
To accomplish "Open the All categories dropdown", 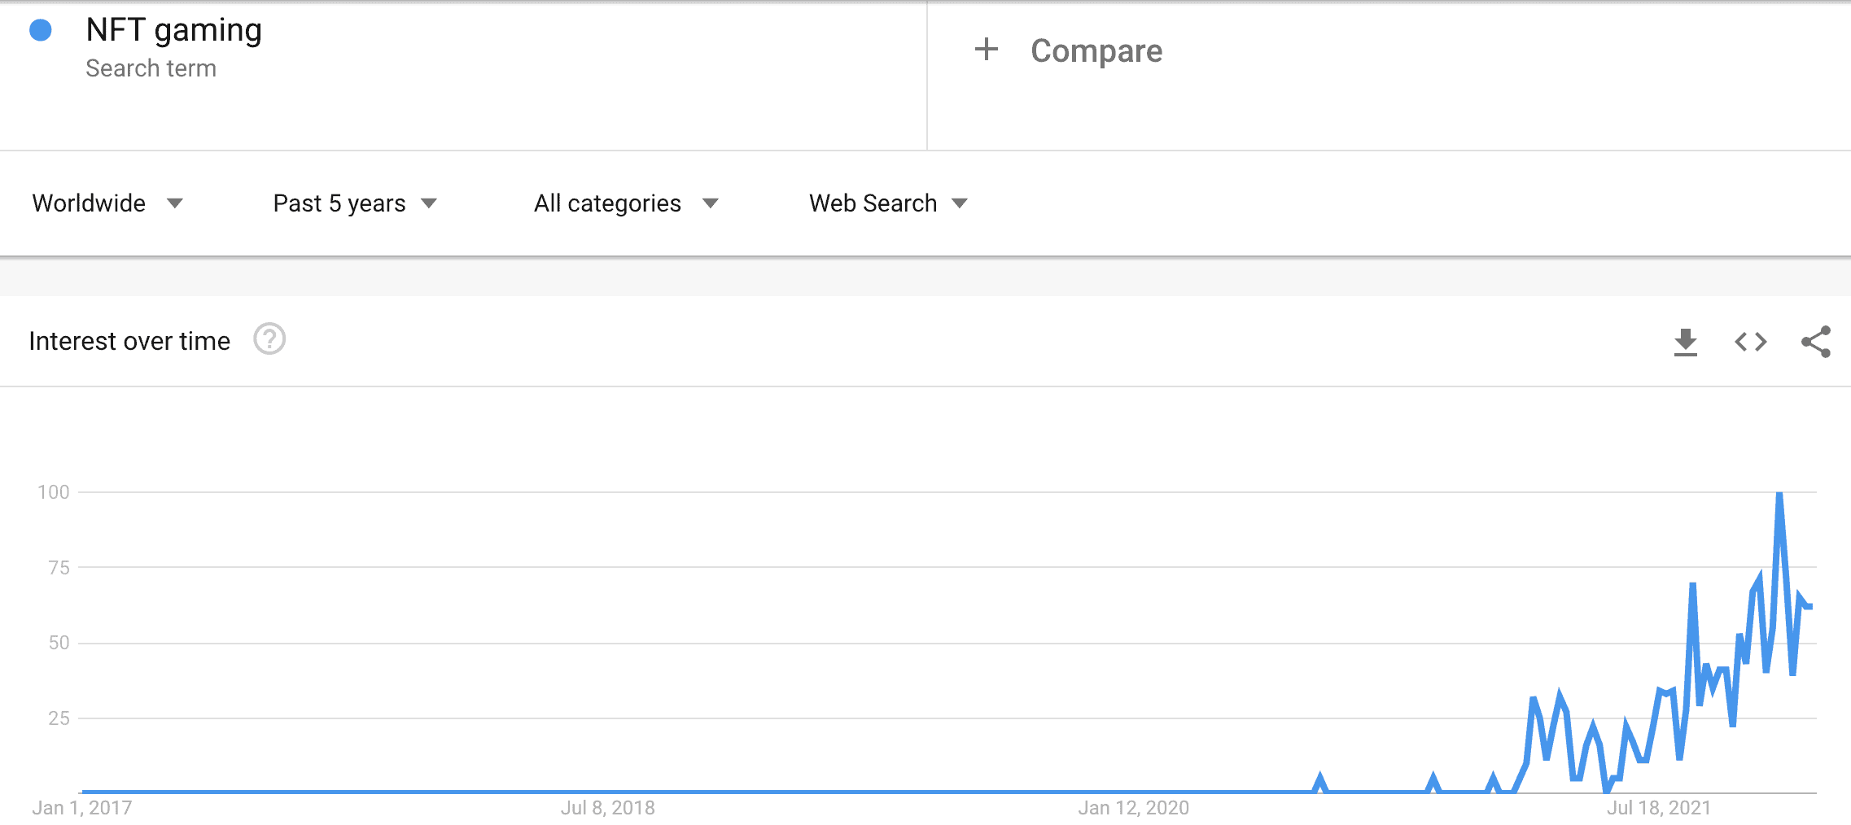I will click(x=606, y=203).
